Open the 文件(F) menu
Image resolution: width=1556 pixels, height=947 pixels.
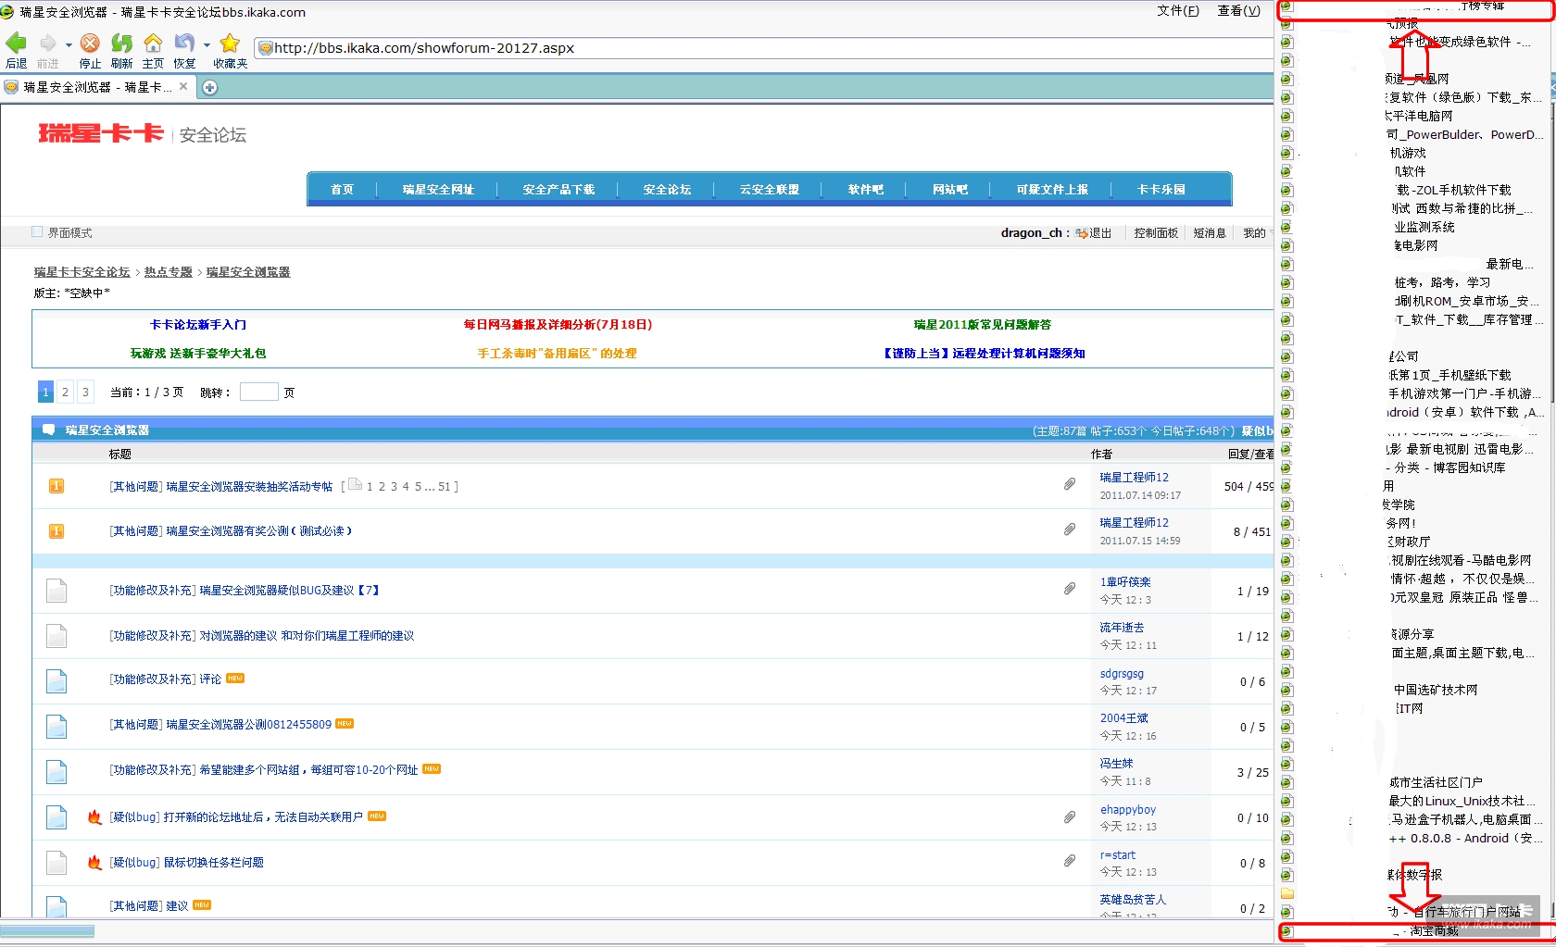pyautogui.click(x=1177, y=11)
